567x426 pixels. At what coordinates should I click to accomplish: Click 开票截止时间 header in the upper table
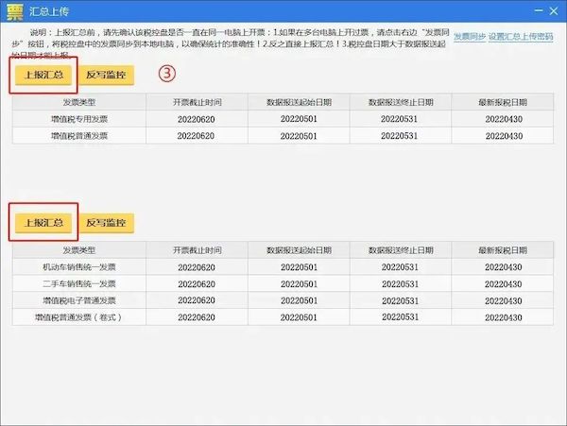[x=198, y=102]
